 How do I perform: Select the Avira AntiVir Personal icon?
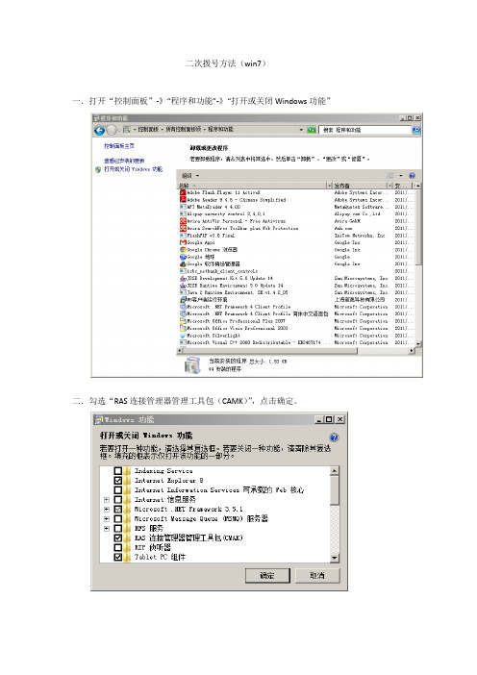183,221
